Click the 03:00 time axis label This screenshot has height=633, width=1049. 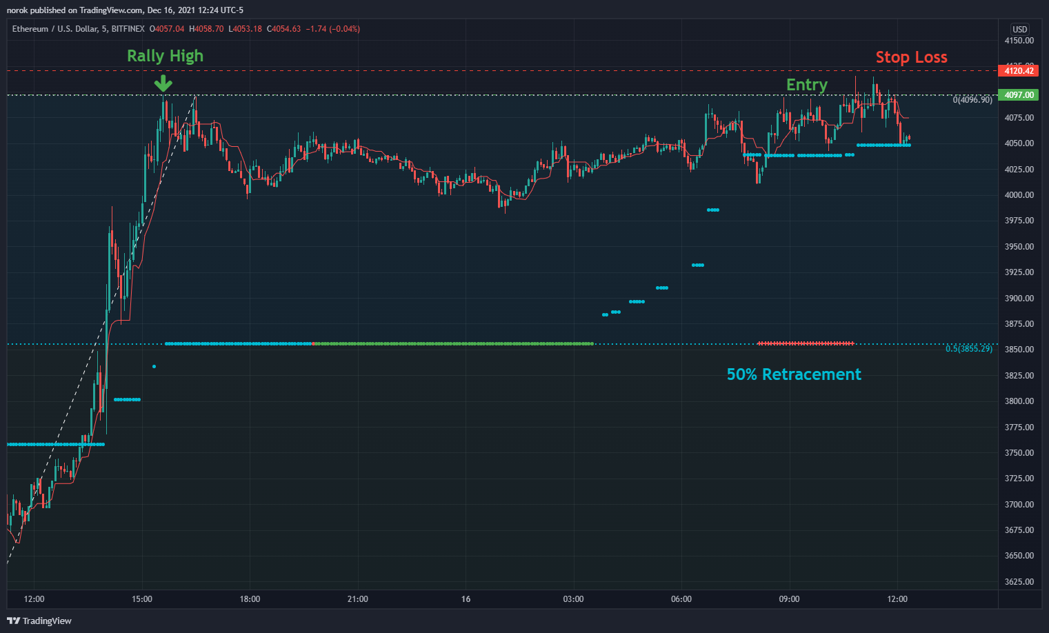click(573, 599)
